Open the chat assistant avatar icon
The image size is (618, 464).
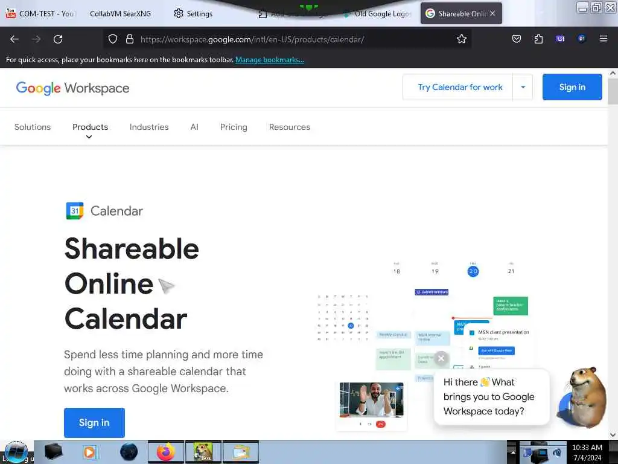tap(582, 399)
